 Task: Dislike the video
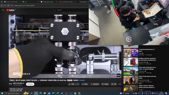[77, 84]
